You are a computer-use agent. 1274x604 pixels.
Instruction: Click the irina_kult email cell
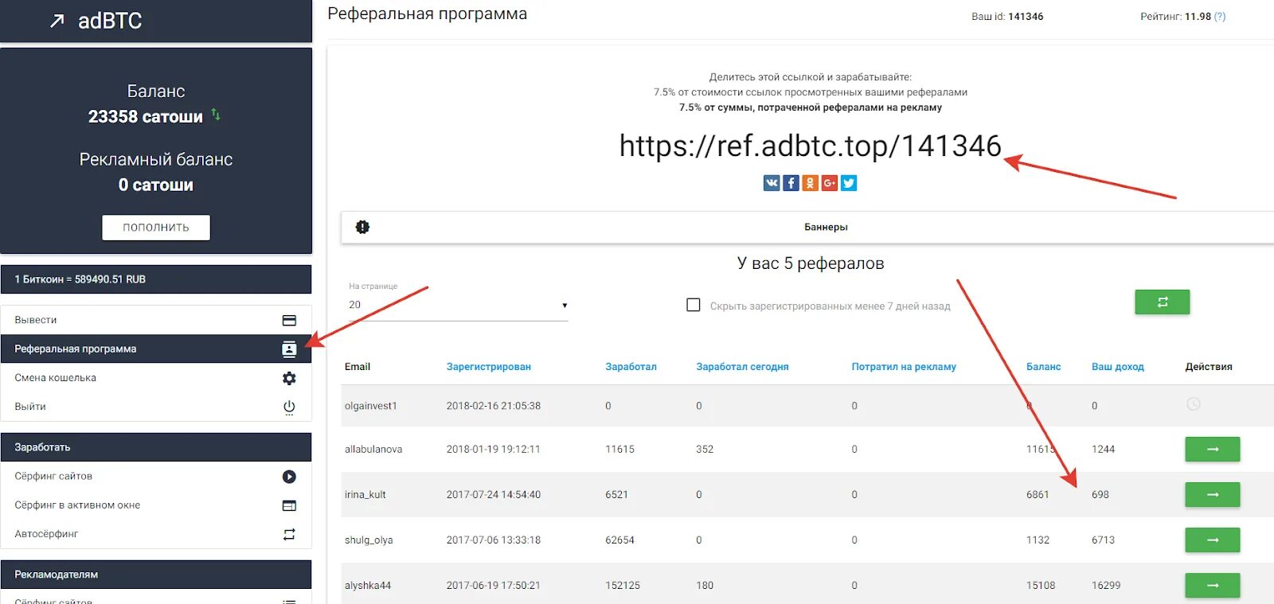tap(365, 495)
